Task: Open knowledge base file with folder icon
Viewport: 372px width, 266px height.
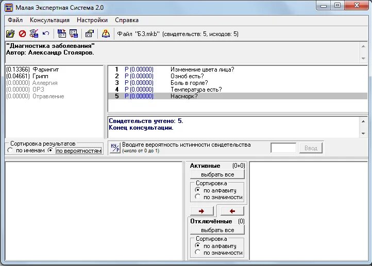Action: 10,34
